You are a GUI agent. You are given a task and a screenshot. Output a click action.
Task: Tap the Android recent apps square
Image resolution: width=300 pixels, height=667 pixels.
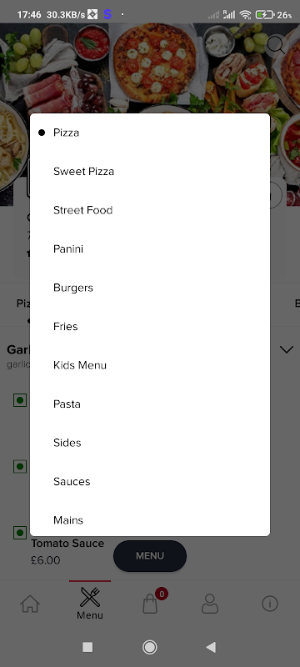tap(87, 647)
